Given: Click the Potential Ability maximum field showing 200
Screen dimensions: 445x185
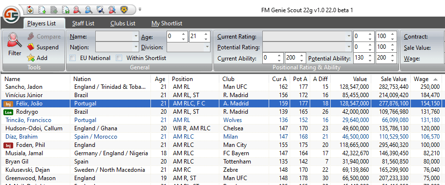Looking at the screenshot, I should coord(386,58).
